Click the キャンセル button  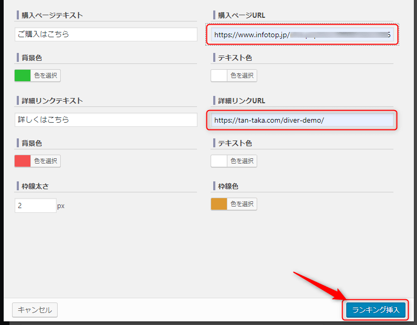tap(35, 310)
